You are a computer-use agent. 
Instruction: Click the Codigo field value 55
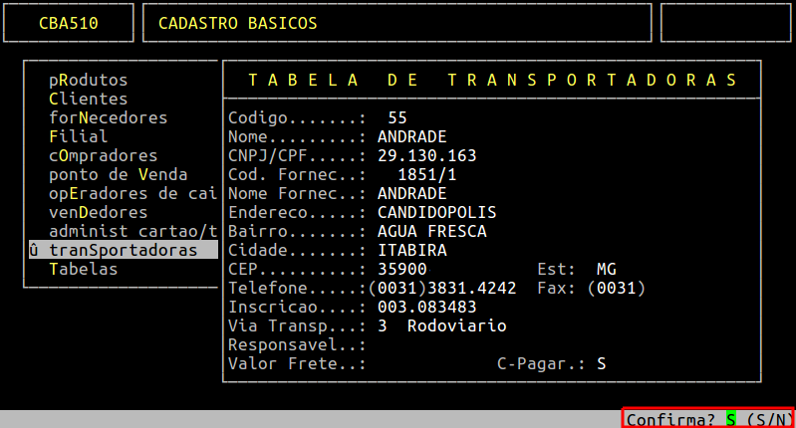pyautogui.click(x=398, y=117)
